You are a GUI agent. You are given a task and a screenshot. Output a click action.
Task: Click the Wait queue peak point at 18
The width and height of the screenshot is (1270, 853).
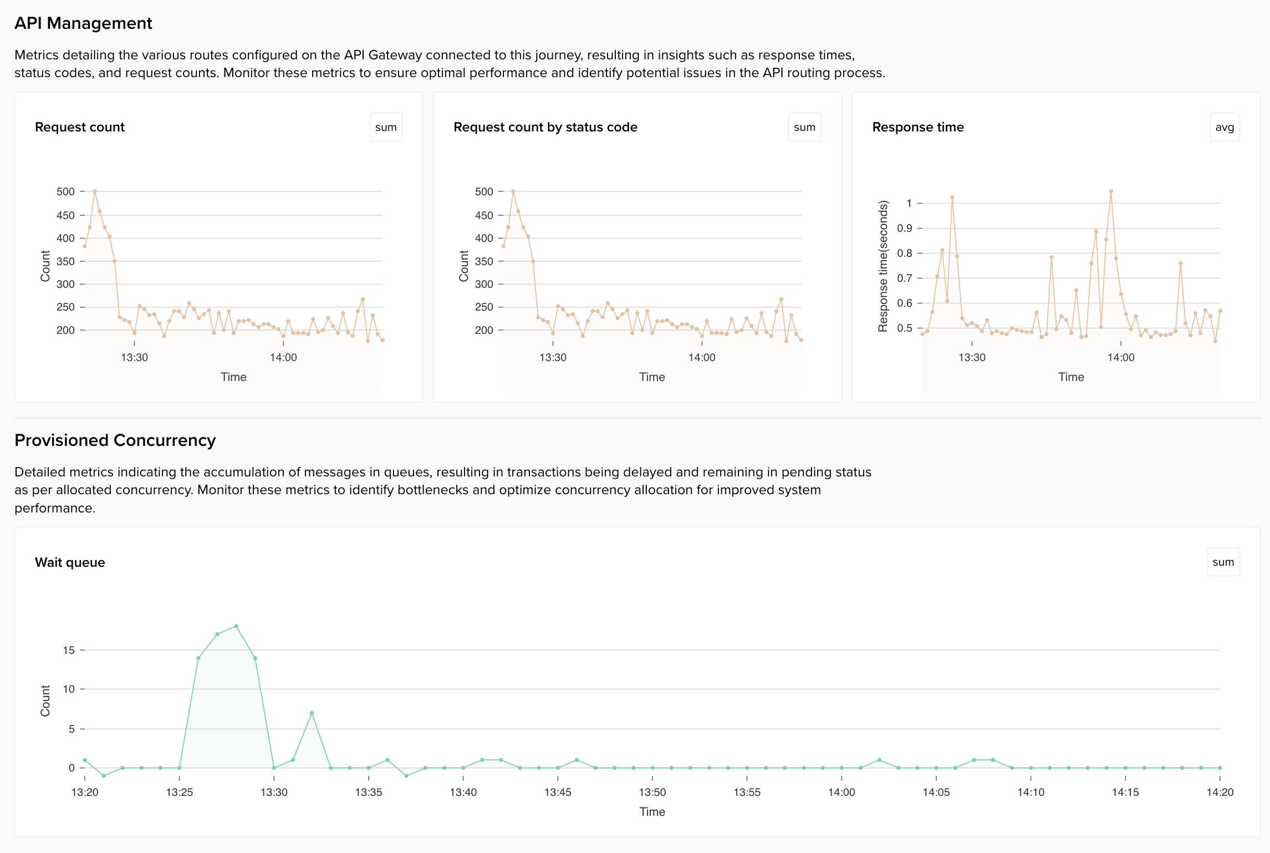tap(236, 626)
